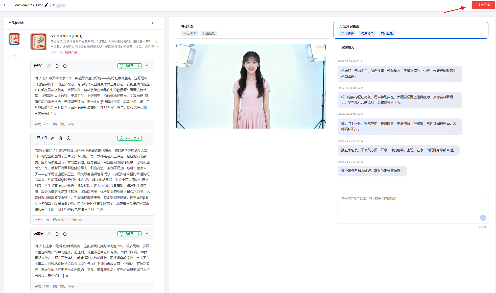Copy the 开场白 script text icon
This screenshot has width=496, height=293.
coord(55,114)
